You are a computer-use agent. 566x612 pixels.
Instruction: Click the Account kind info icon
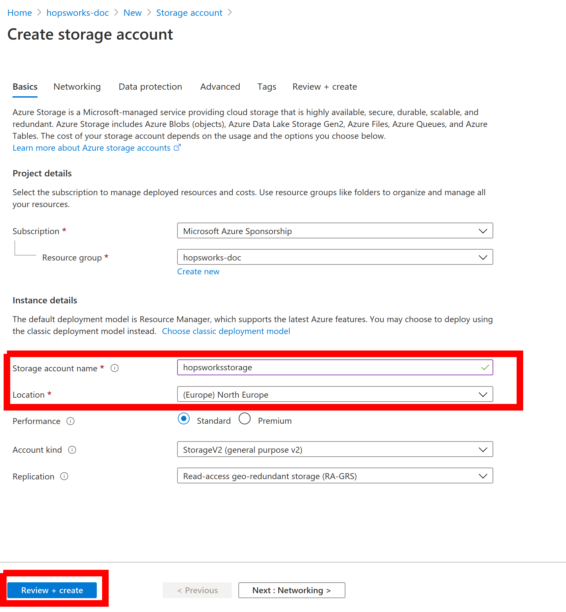tap(72, 450)
